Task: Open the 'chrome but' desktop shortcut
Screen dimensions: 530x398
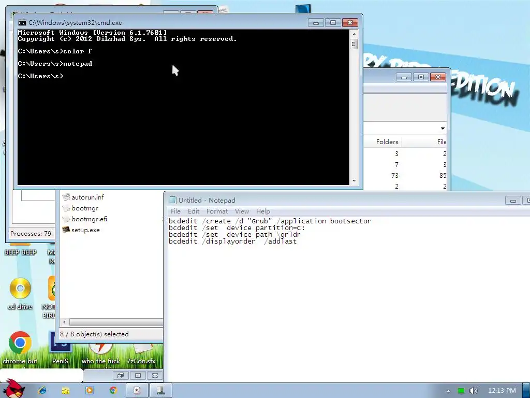Action: point(20,349)
